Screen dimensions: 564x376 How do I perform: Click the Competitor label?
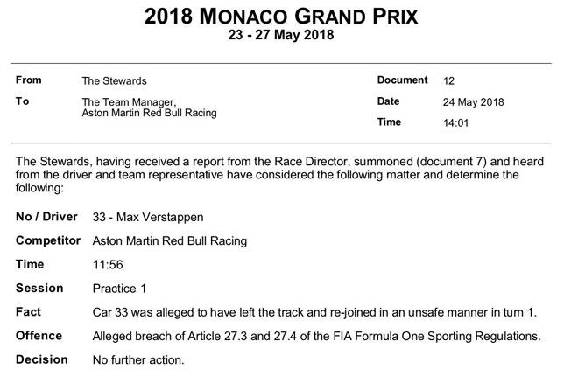pos(48,240)
